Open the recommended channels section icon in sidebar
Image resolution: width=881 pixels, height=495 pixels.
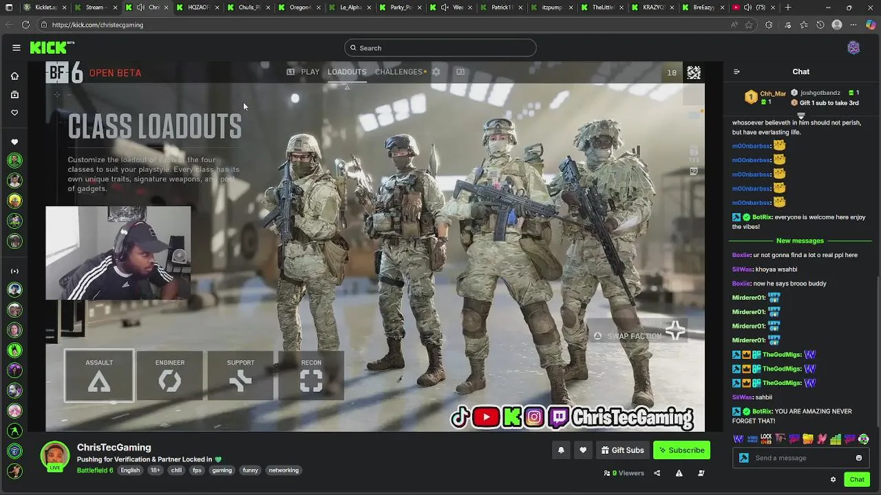point(14,271)
